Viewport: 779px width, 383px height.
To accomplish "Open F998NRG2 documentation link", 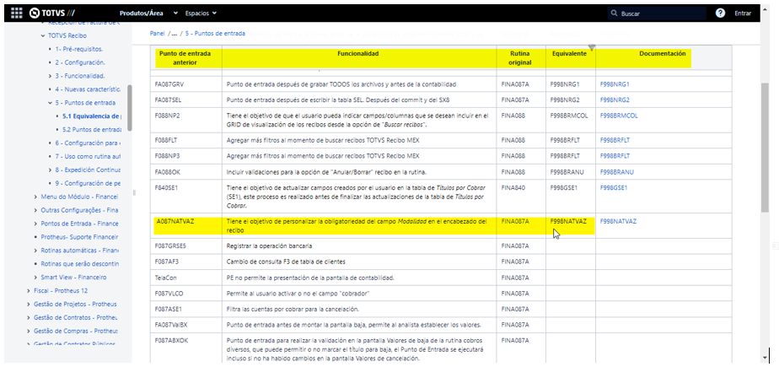I will [x=615, y=100].
